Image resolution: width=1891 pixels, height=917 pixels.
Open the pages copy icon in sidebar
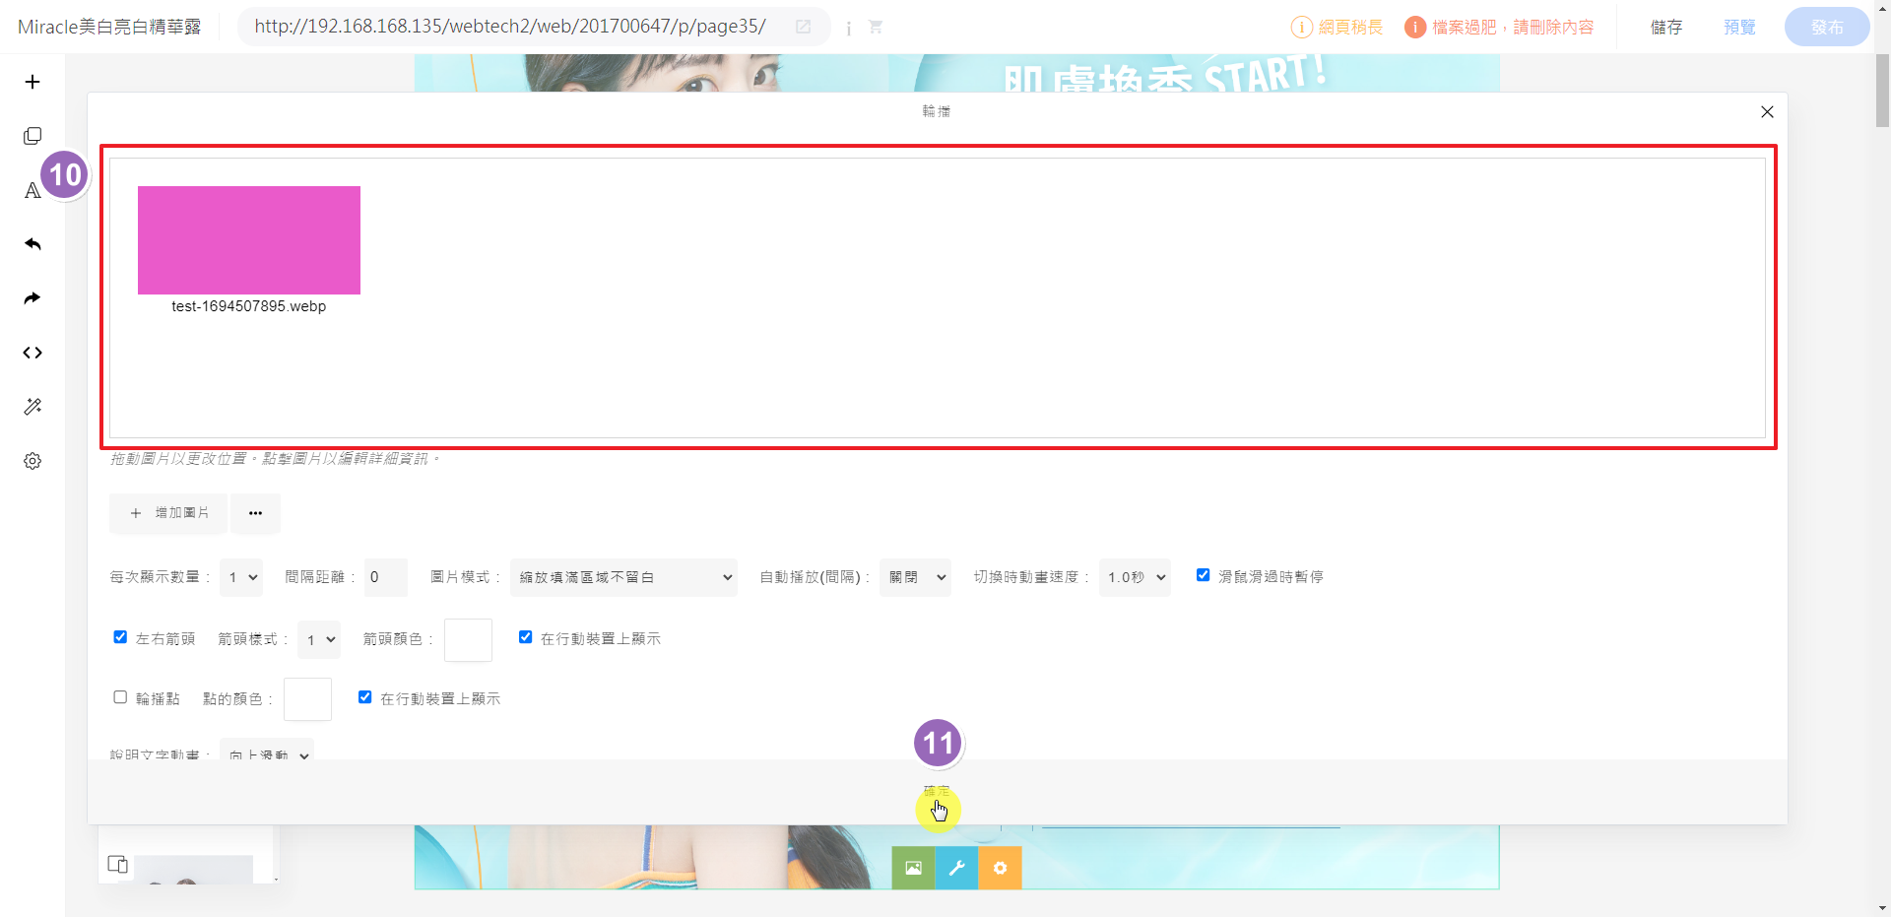[x=33, y=136]
